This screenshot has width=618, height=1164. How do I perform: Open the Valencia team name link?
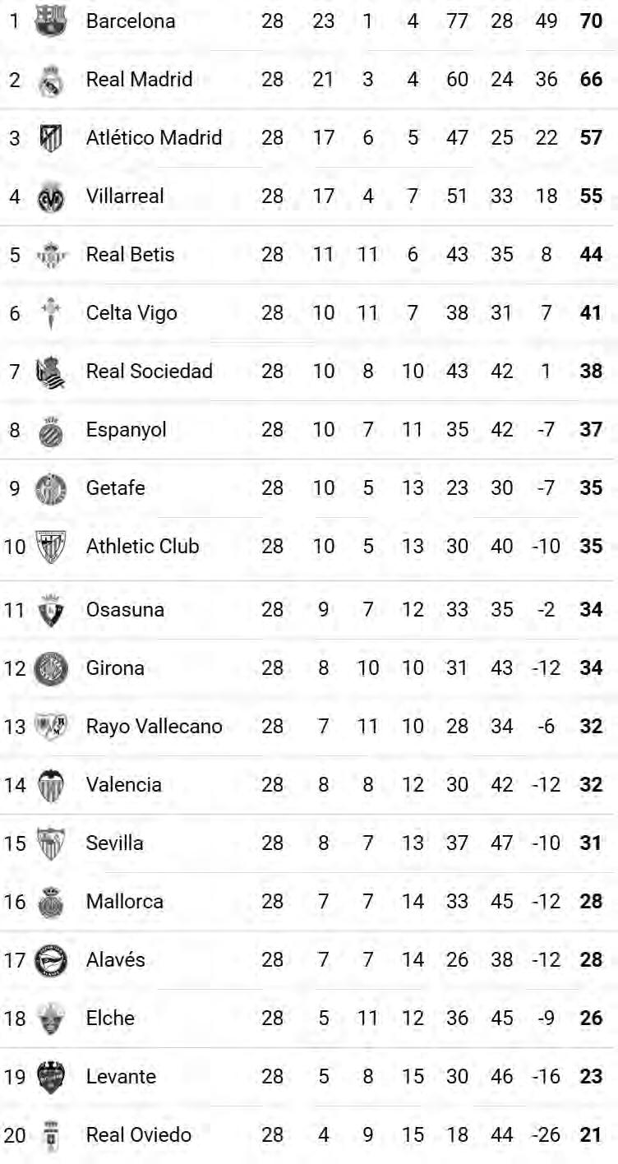click(123, 785)
